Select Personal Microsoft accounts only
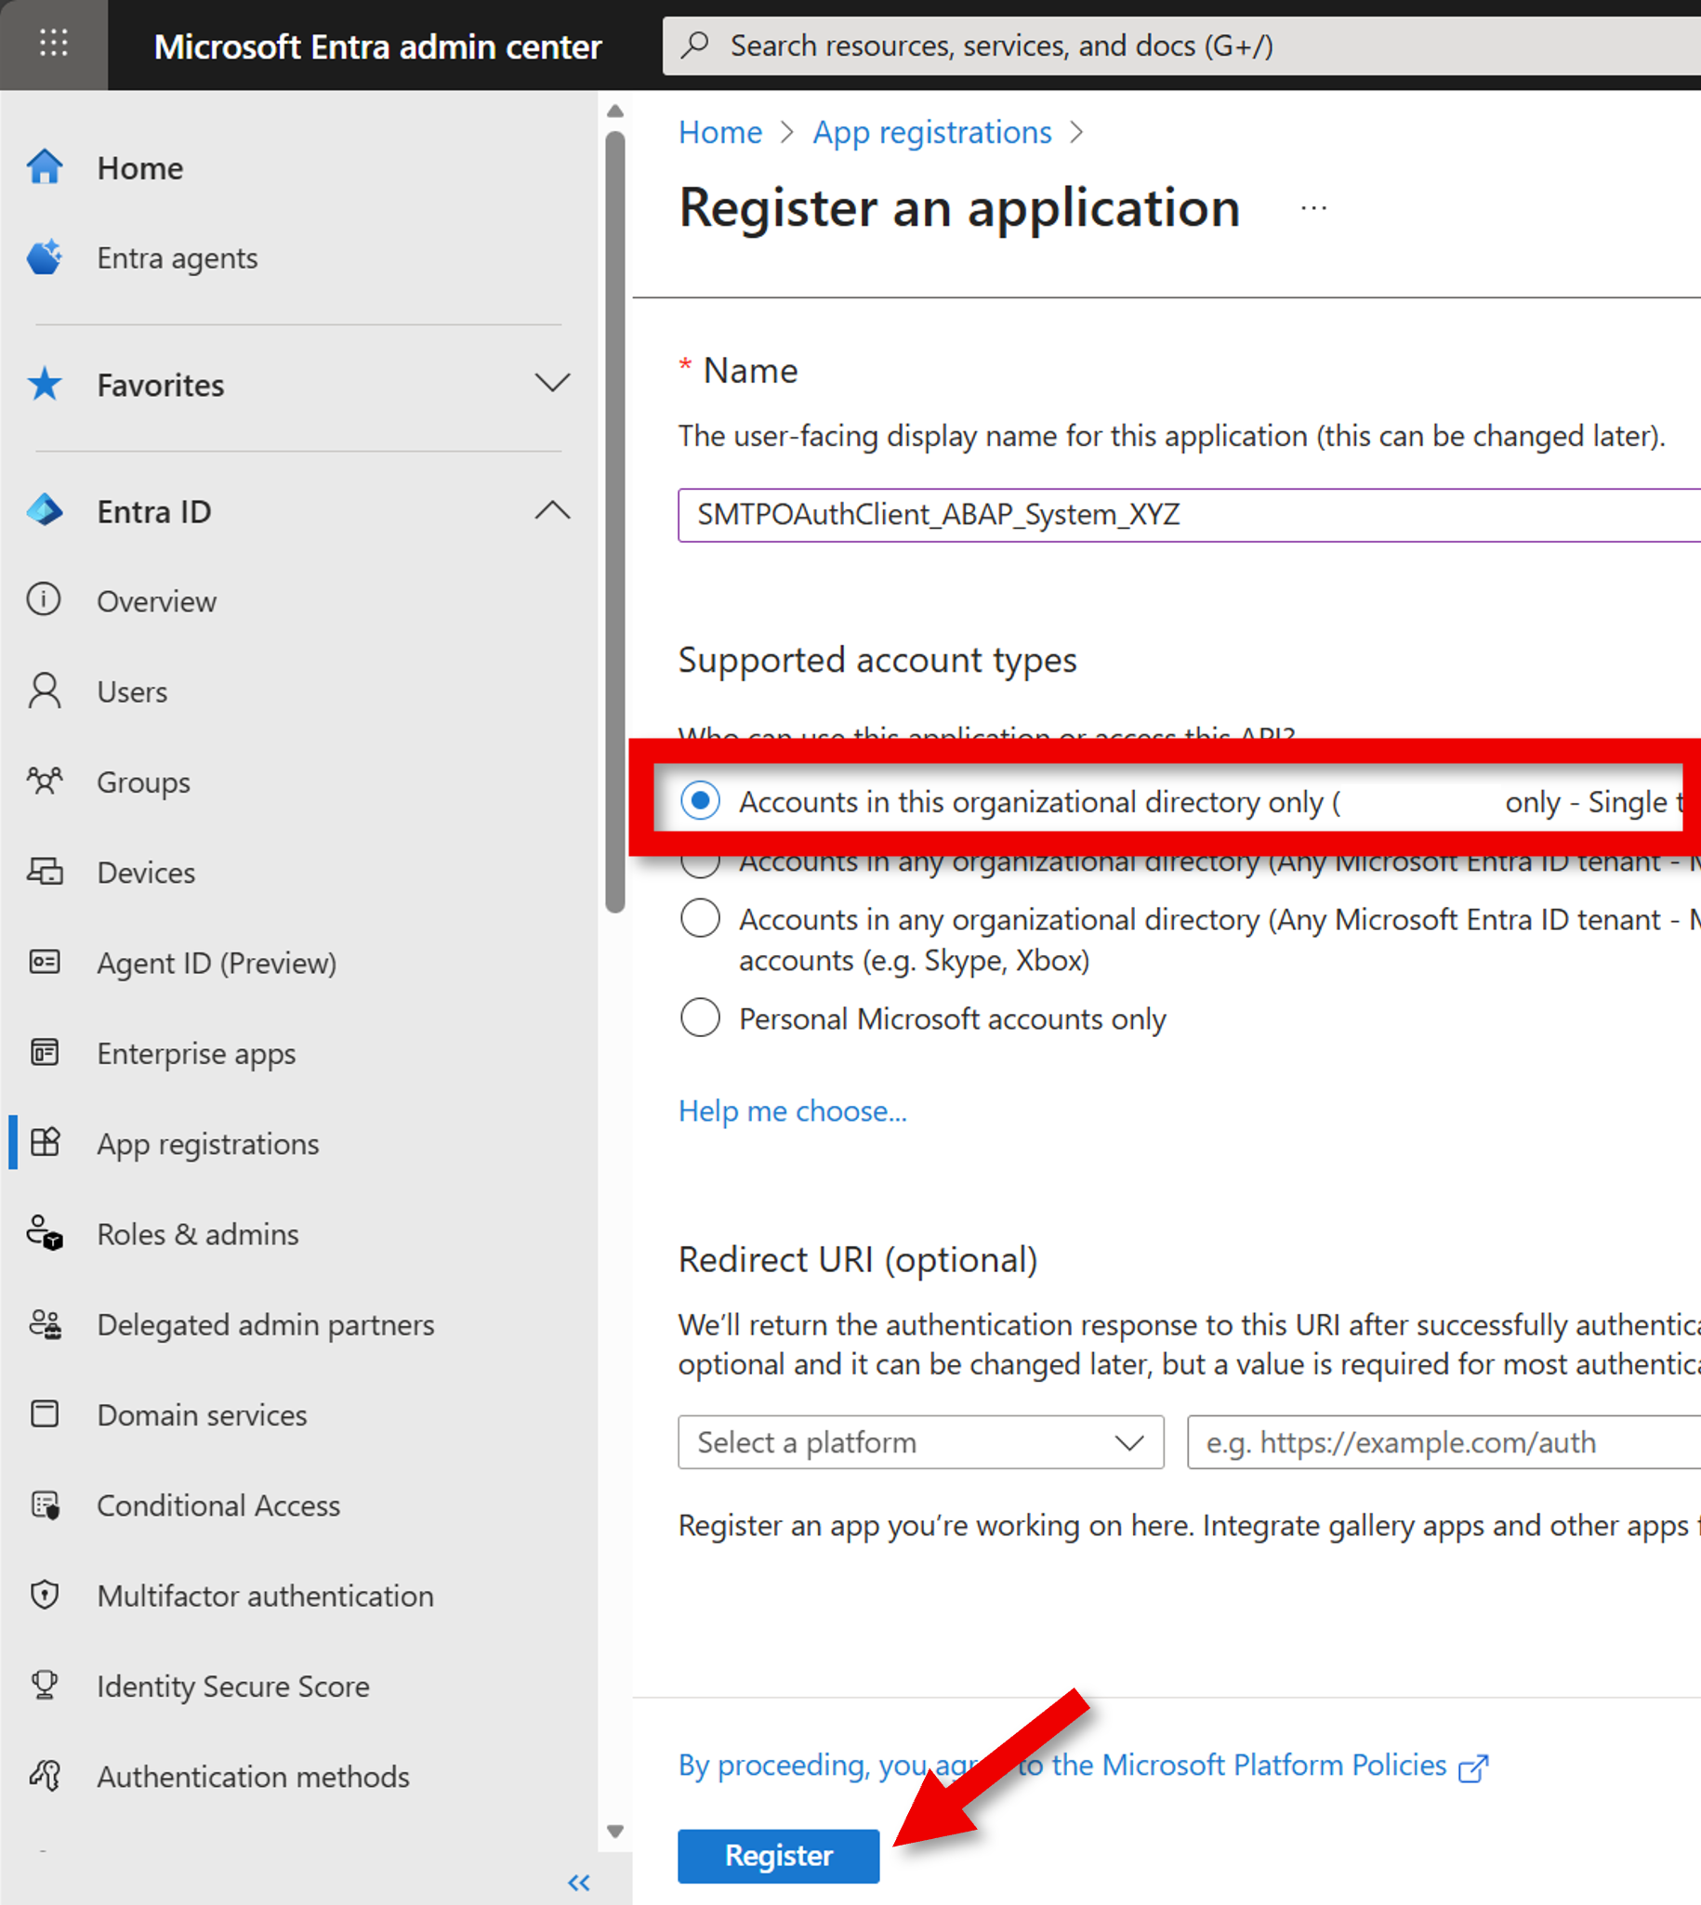This screenshot has width=1701, height=1905. click(x=700, y=1018)
